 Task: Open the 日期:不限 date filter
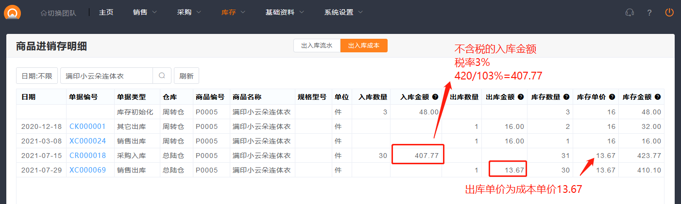[x=37, y=76]
